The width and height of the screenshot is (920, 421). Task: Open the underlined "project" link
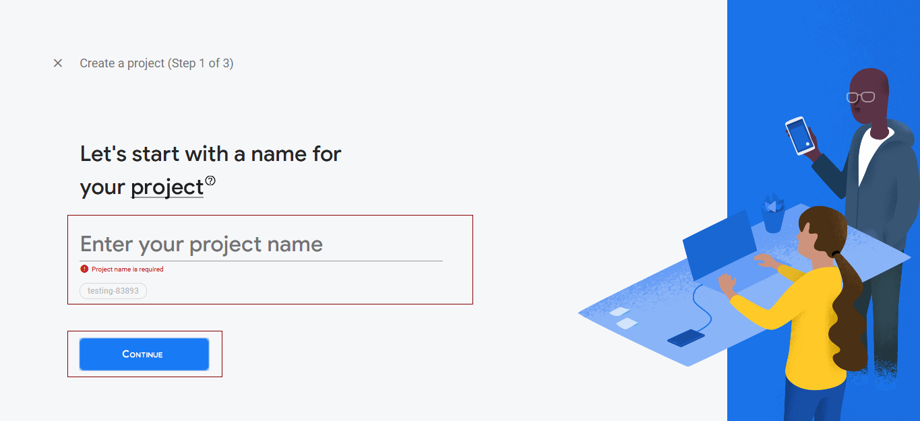coord(167,187)
